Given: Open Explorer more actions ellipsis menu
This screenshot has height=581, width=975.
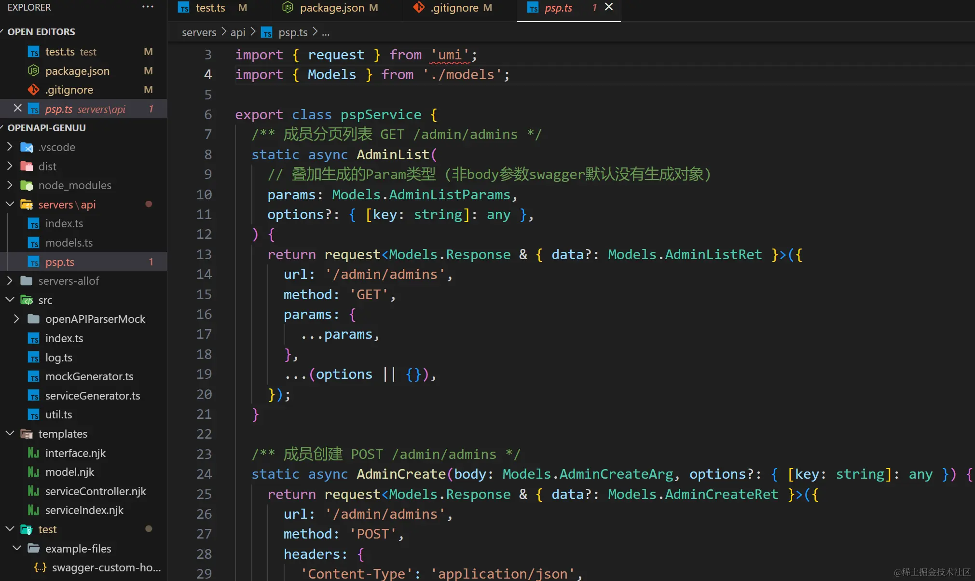Looking at the screenshot, I should (148, 7).
